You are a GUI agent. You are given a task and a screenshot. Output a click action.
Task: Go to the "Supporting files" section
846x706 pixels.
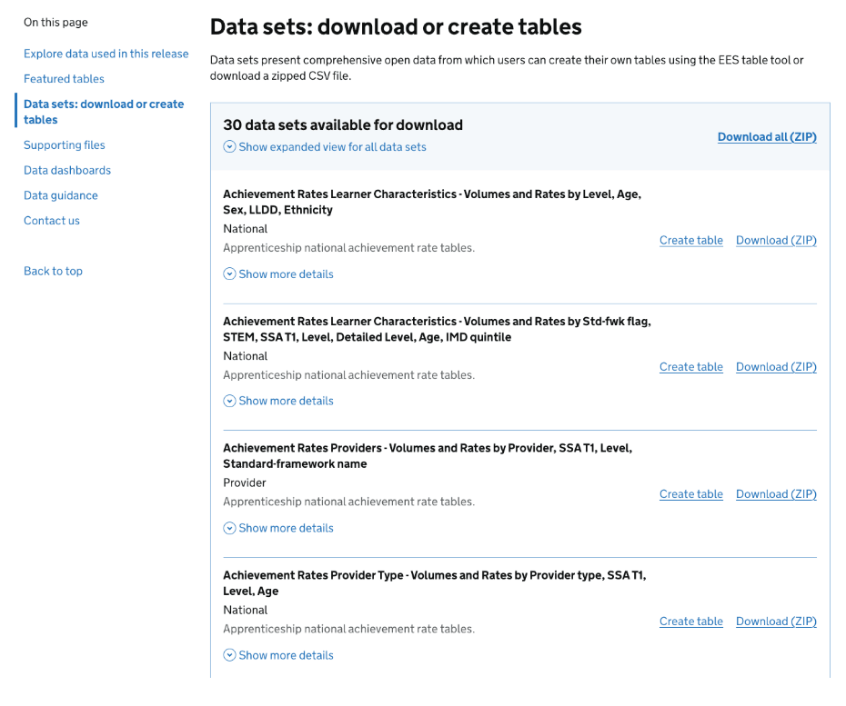pyautogui.click(x=64, y=144)
